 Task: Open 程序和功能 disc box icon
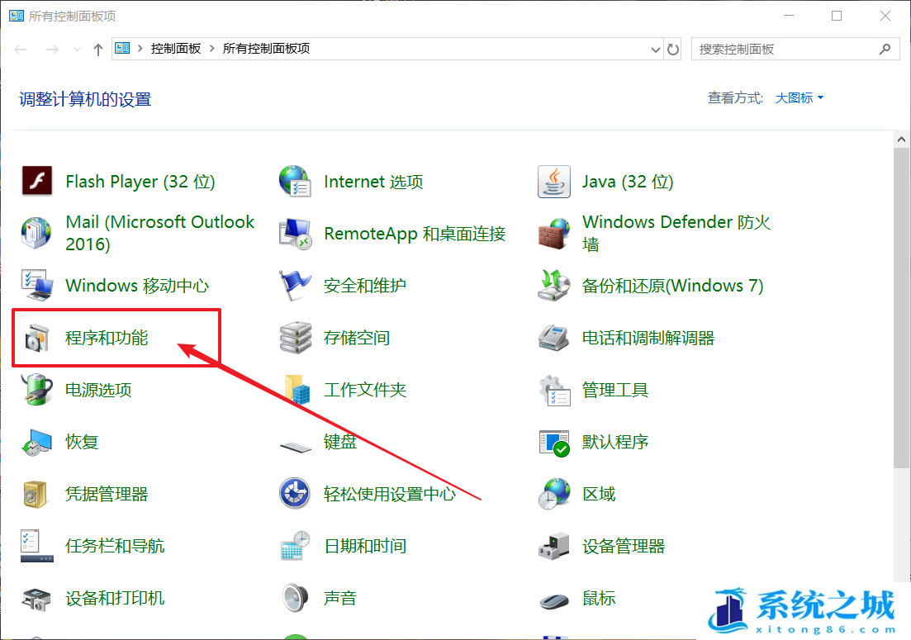(x=37, y=338)
